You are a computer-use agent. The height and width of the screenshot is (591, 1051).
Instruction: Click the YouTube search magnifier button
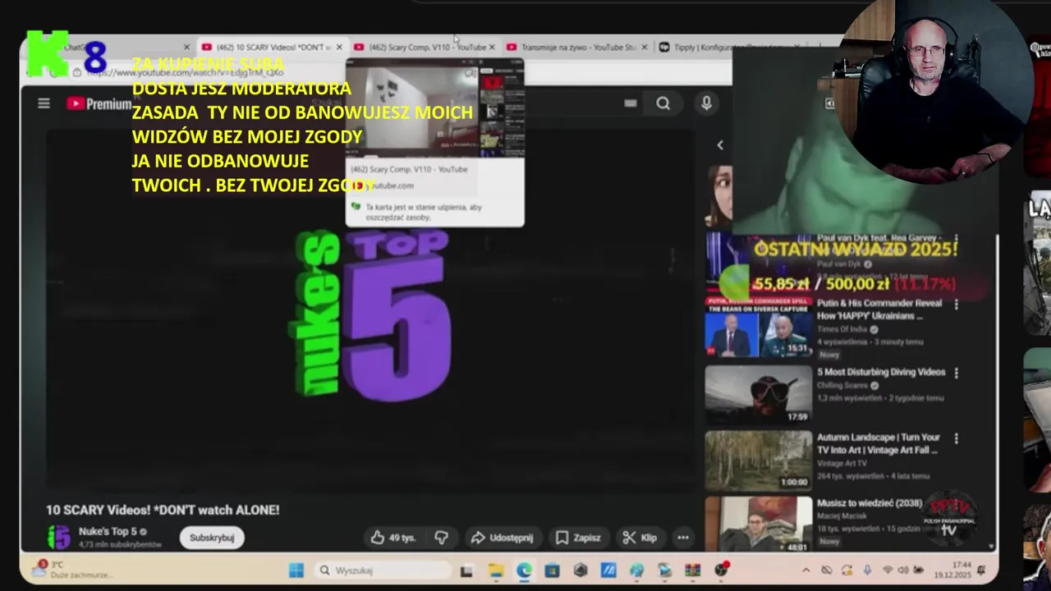pyautogui.click(x=663, y=103)
